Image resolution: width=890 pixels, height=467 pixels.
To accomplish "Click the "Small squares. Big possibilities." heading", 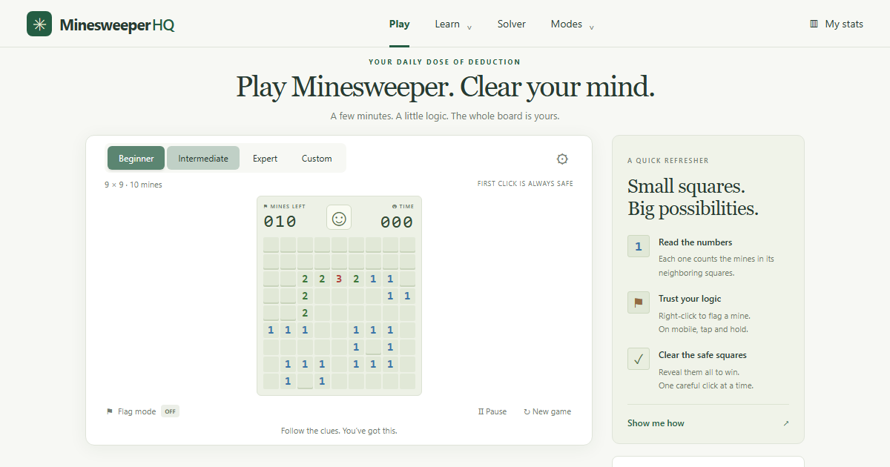I will point(693,197).
